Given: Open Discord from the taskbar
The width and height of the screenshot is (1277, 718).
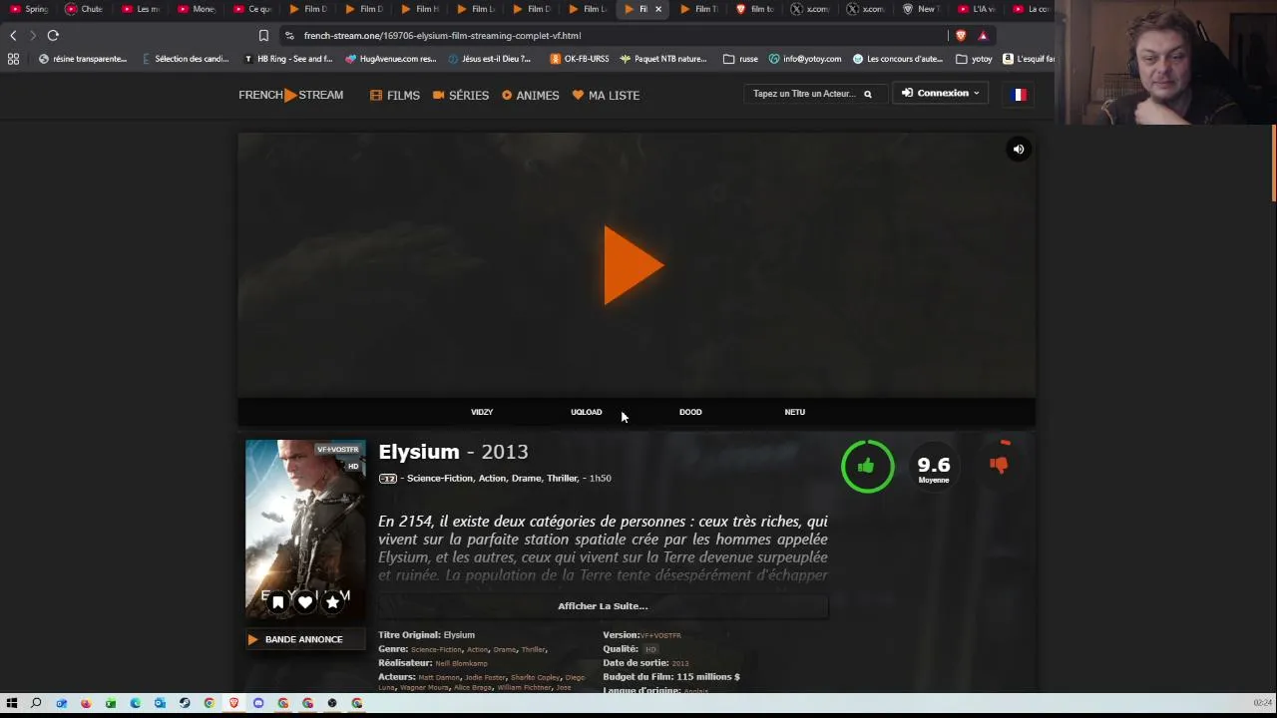Looking at the screenshot, I should (x=258, y=703).
